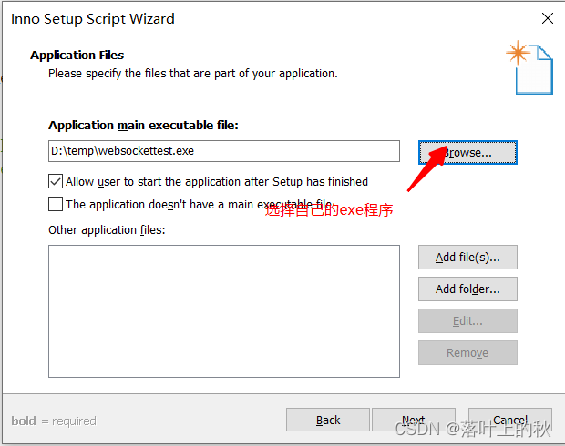
Task: Uncheck Allow user to start application after Setup
Action: (56, 181)
